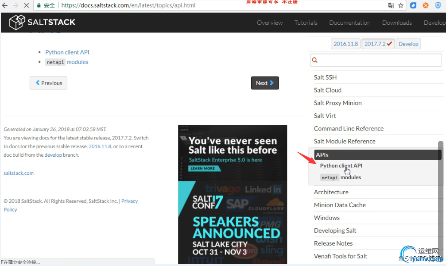Select netapi modules under APIs
This screenshot has height=266, width=446.
(341, 177)
